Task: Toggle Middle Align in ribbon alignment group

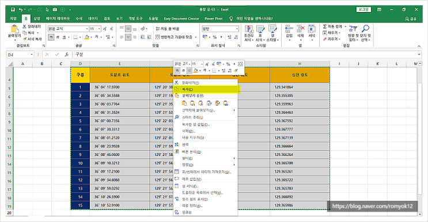Action: click(x=128, y=29)
